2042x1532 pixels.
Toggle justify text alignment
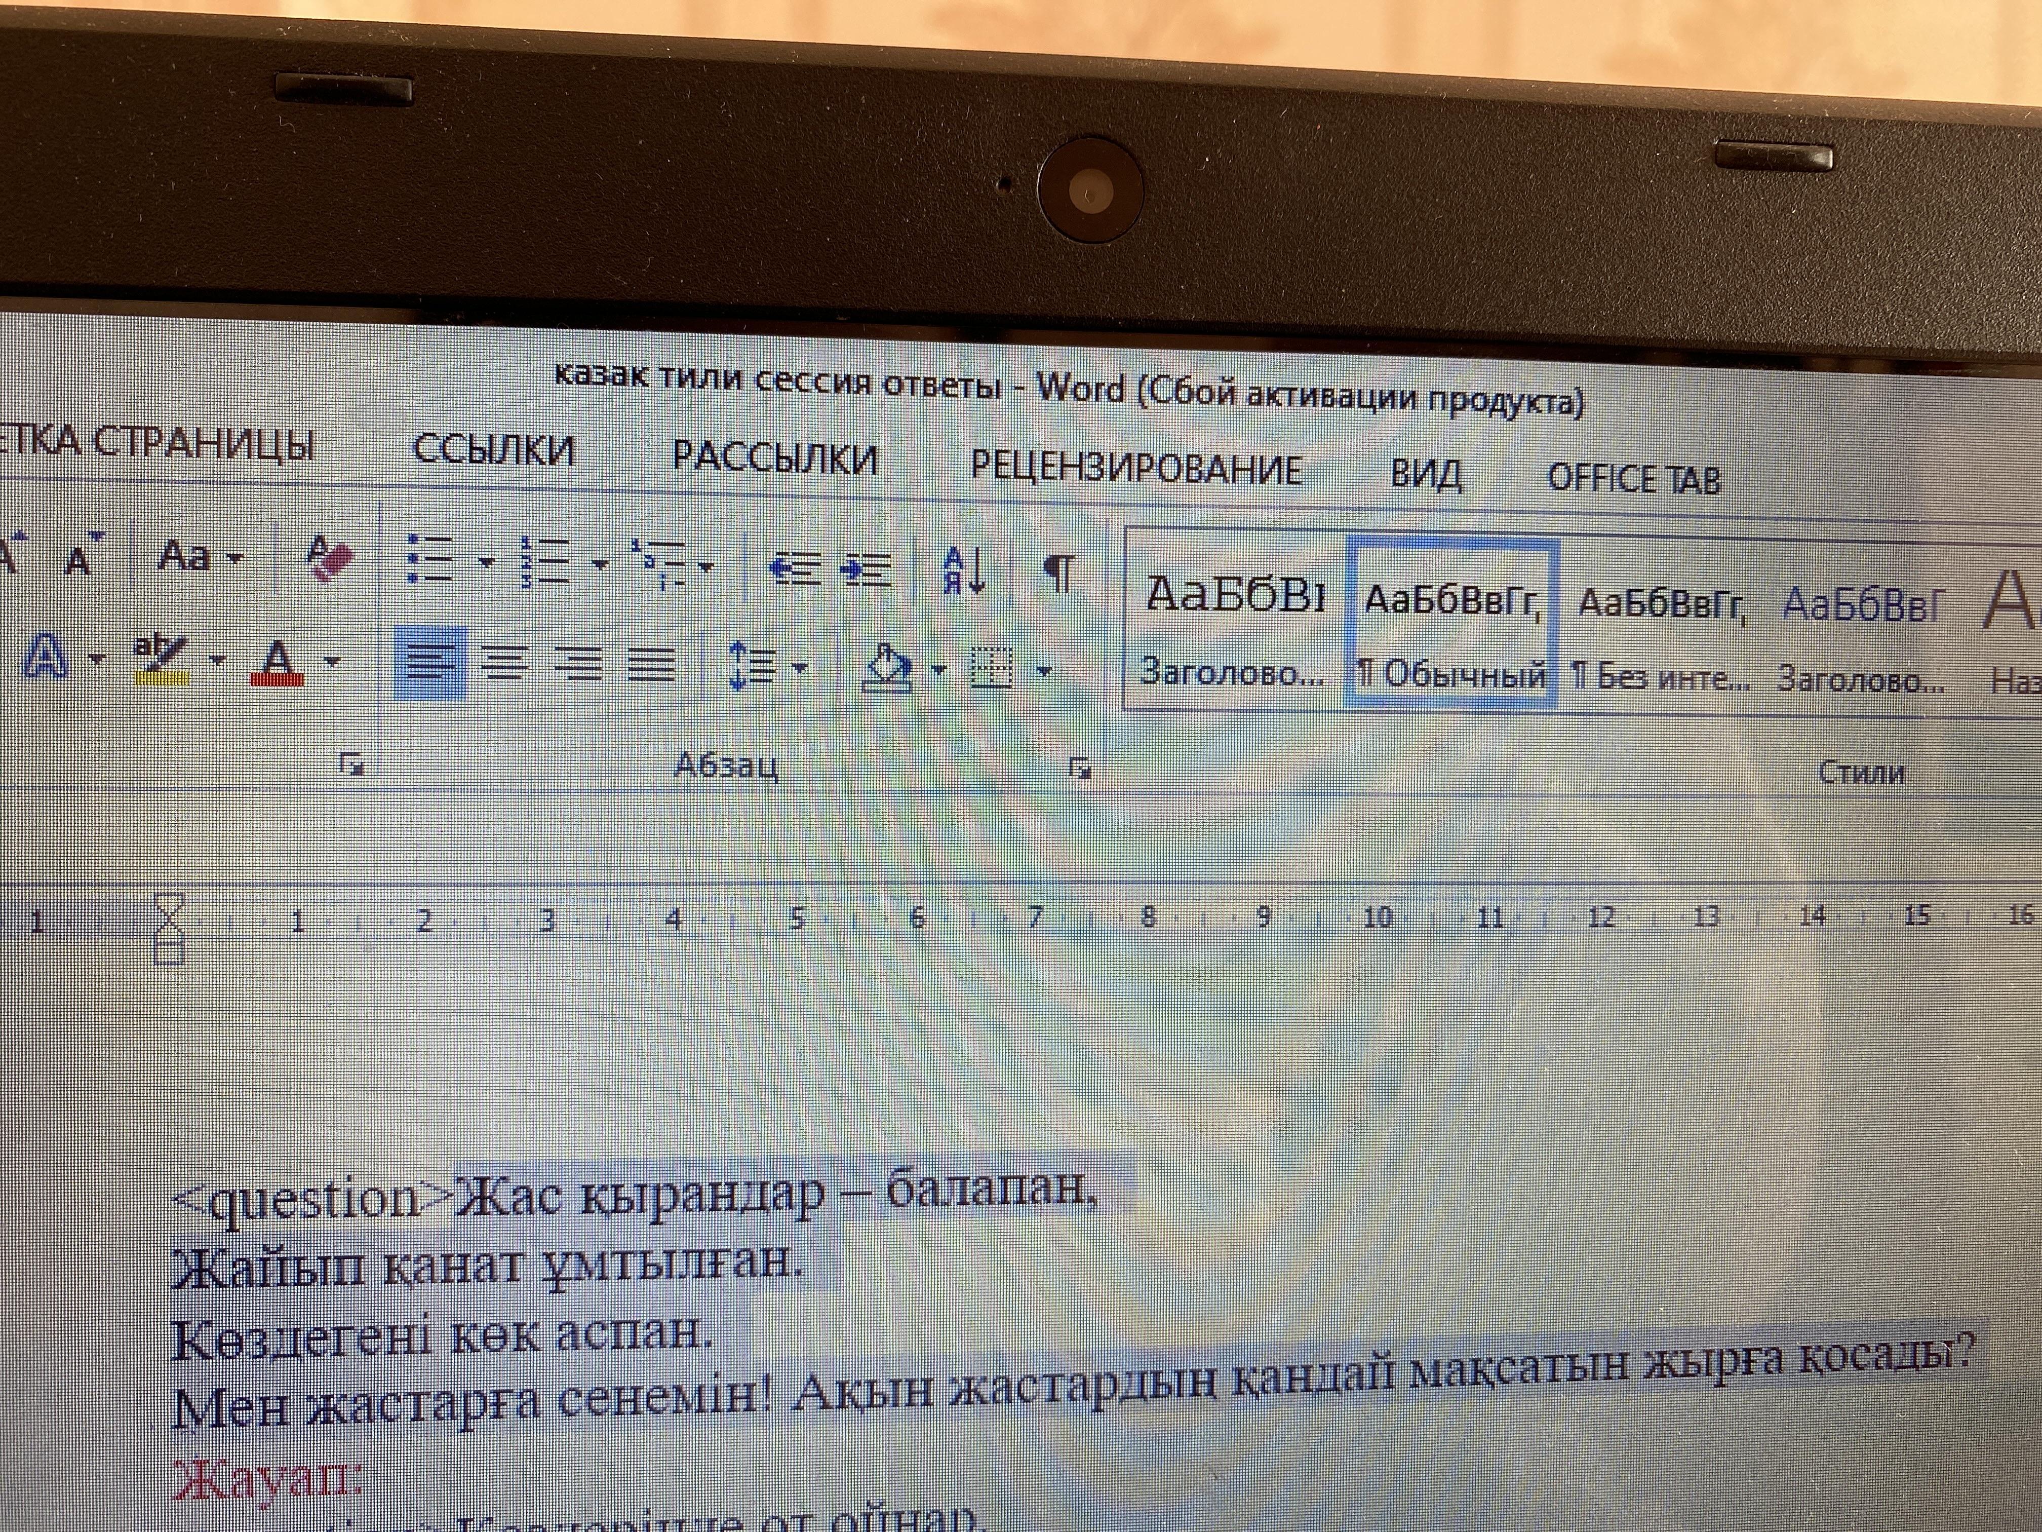pyautogui.click(x=652, y=664)
